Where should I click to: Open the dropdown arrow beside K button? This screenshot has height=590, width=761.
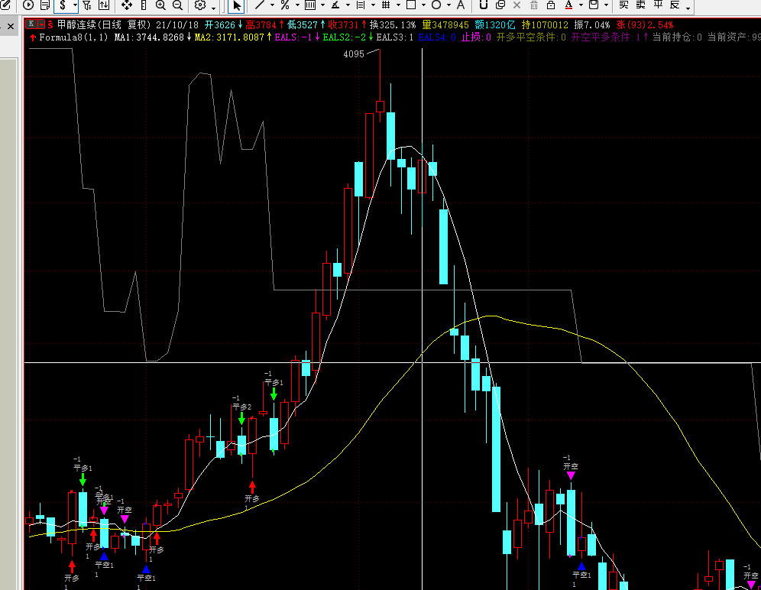[42, 24]
